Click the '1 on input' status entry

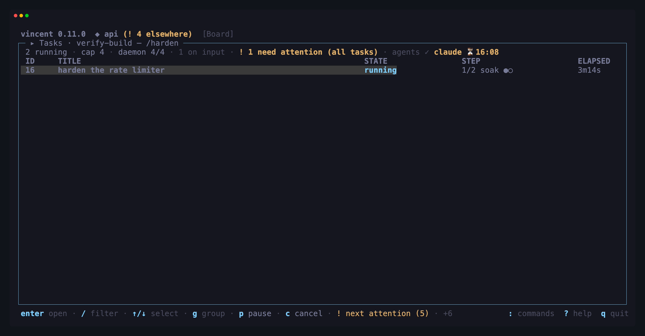click(x=202, y=52)
